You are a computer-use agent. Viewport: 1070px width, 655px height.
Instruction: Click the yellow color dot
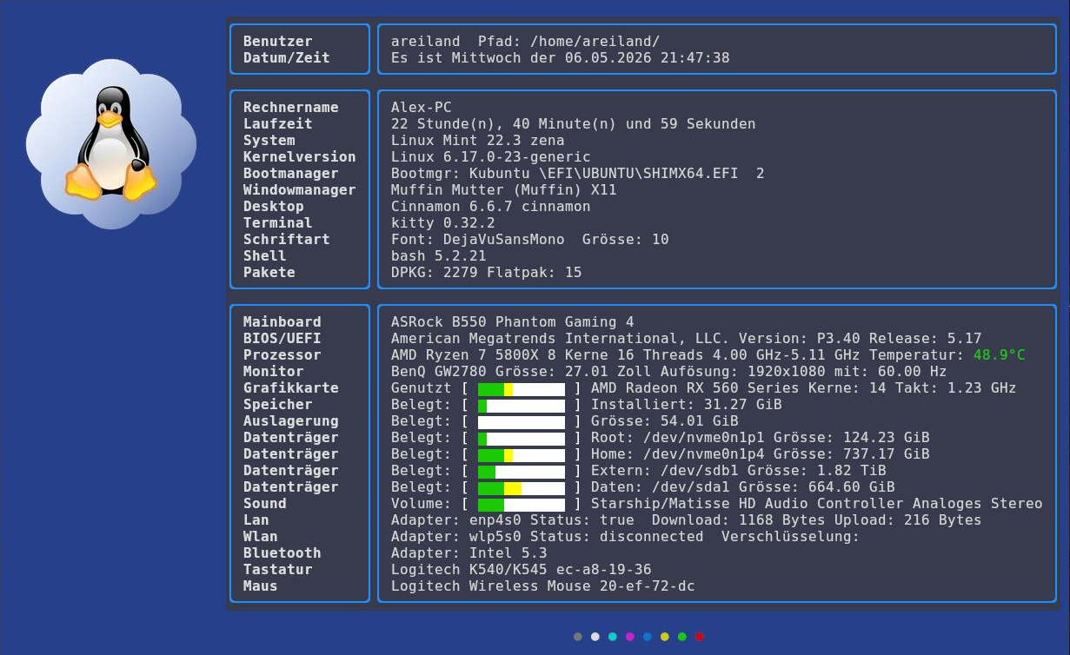pyautogui.click(x=665, y=637)
